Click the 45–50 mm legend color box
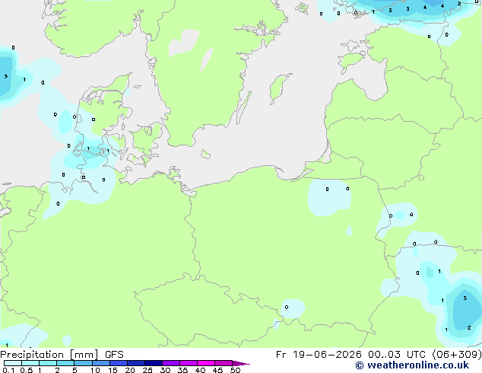This screenshot has height=373, width=482. click(x=224, y=363)
